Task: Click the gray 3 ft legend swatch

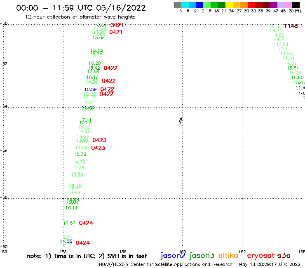Action: point(178,5)
